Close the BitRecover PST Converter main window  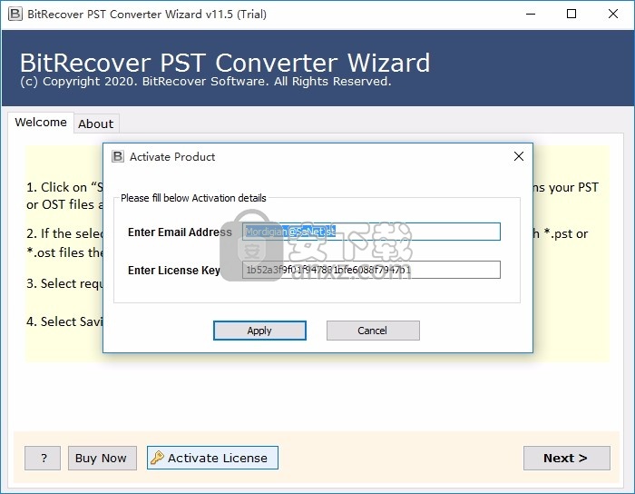(x=613, y=15)
